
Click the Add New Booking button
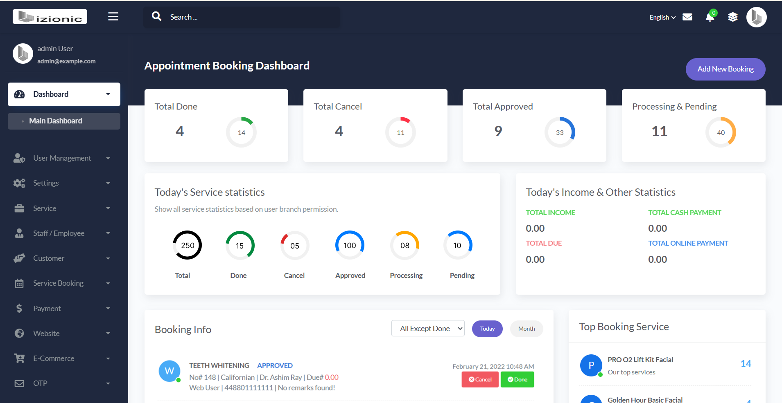725,69
